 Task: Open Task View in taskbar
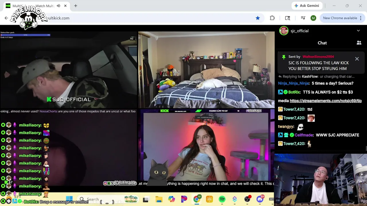(146, 199)
